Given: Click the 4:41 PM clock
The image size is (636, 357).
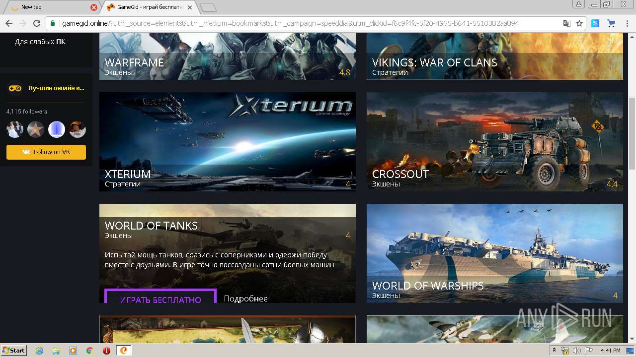Looking at the screenshot, I should pos(610,351).
